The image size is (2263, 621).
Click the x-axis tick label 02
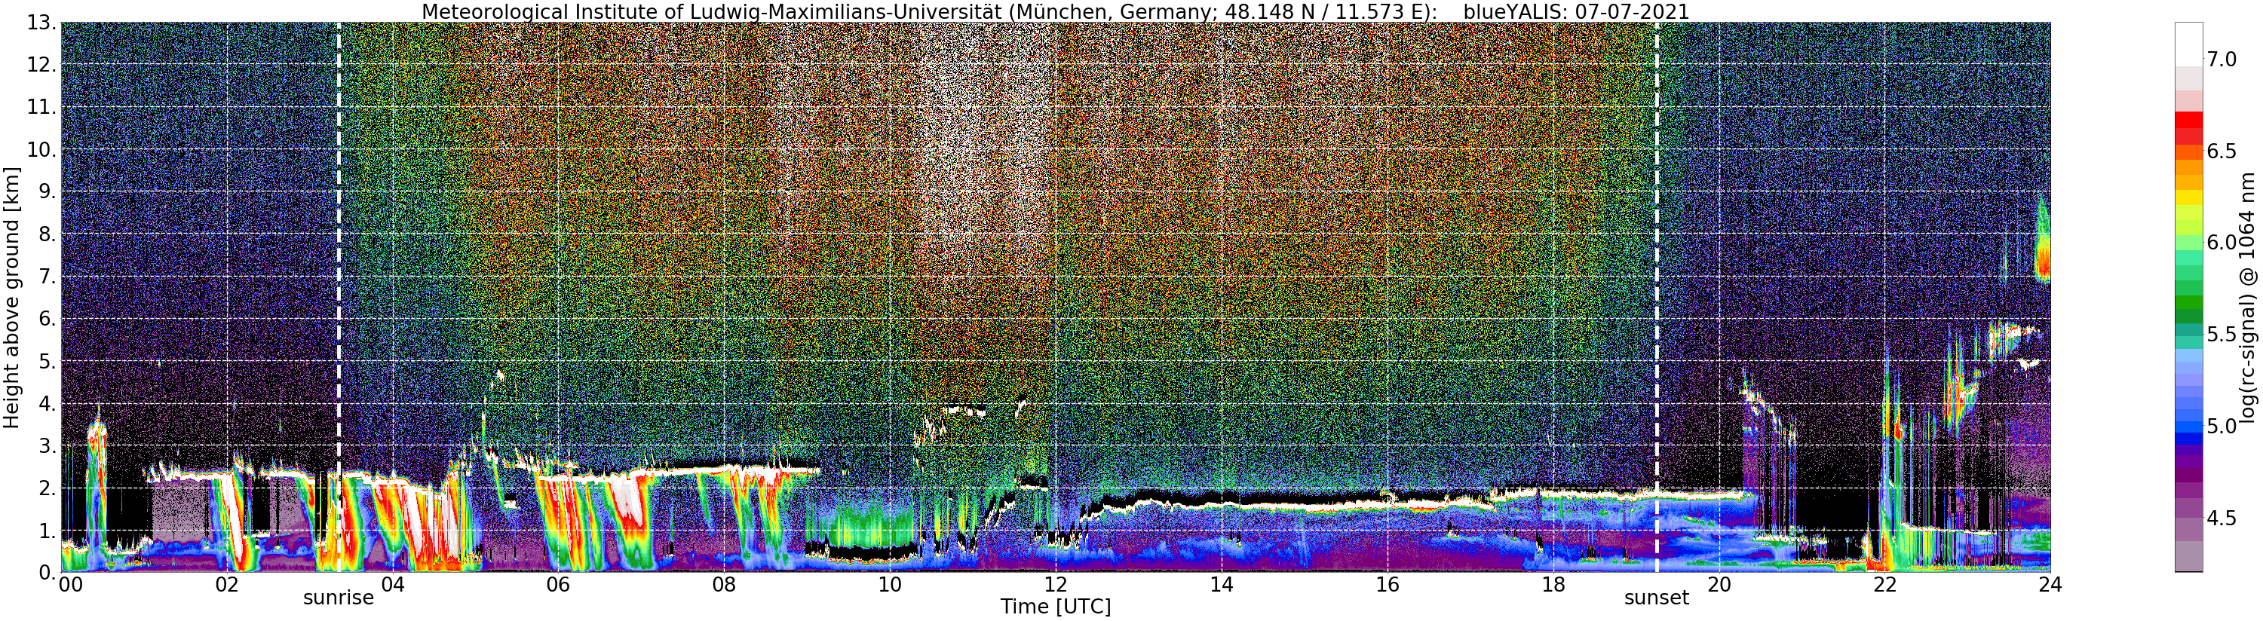227,585
